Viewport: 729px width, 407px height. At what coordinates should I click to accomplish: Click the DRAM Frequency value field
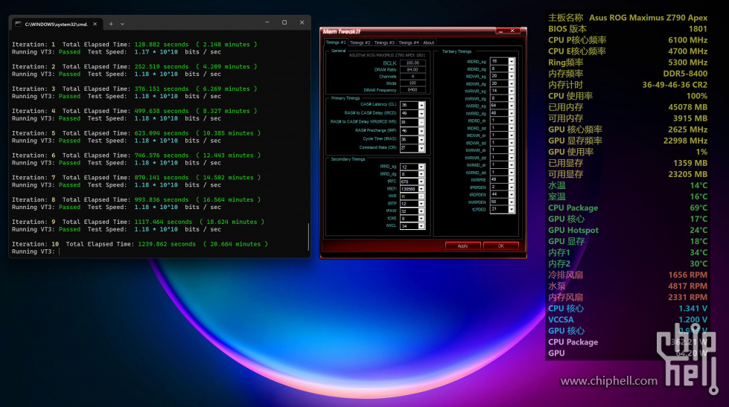(x=413, y=90)
